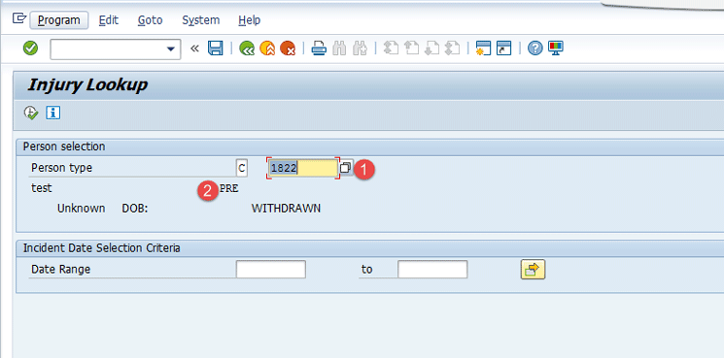Image resolution: width=724 pixels, height=358 pixels.
Task: Click the PRE text label
Action: [229, 188]
